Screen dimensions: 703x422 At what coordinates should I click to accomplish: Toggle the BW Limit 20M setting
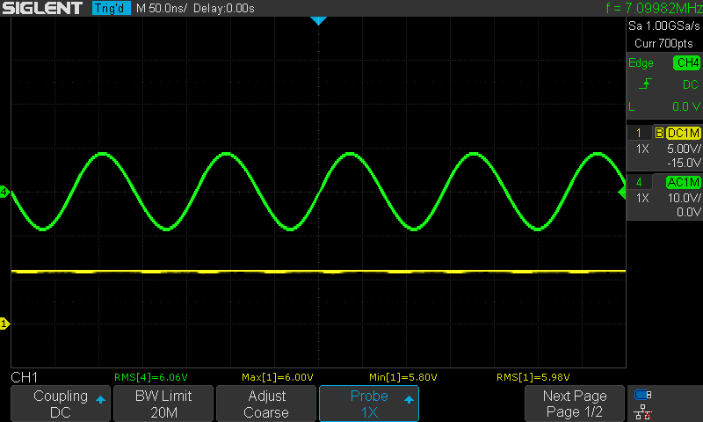tap(163, 404)
